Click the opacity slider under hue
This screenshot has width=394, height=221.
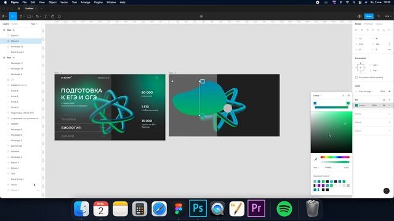click(x=335, y=162)
